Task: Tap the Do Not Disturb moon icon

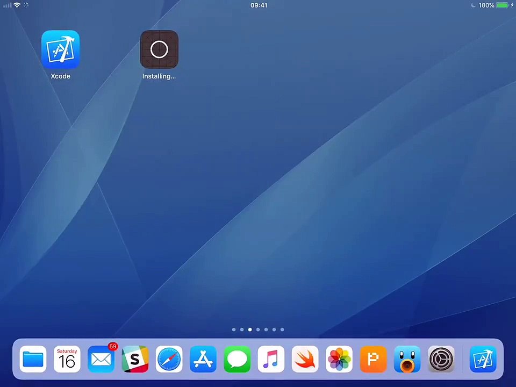Action: click(473, 5)
